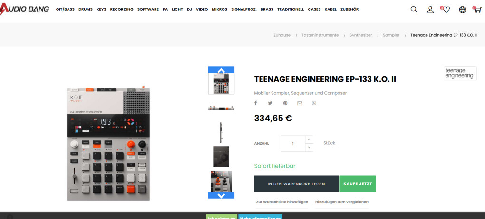The height and width of the screenshot is (219, 485).
Task: Increase quantity with up arrow
Action: pos(309,139)
